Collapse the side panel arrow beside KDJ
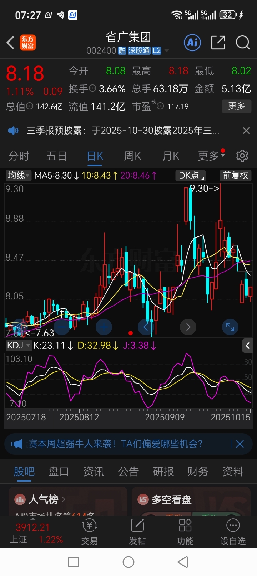 pyautogui.click(x=247, y=346)
